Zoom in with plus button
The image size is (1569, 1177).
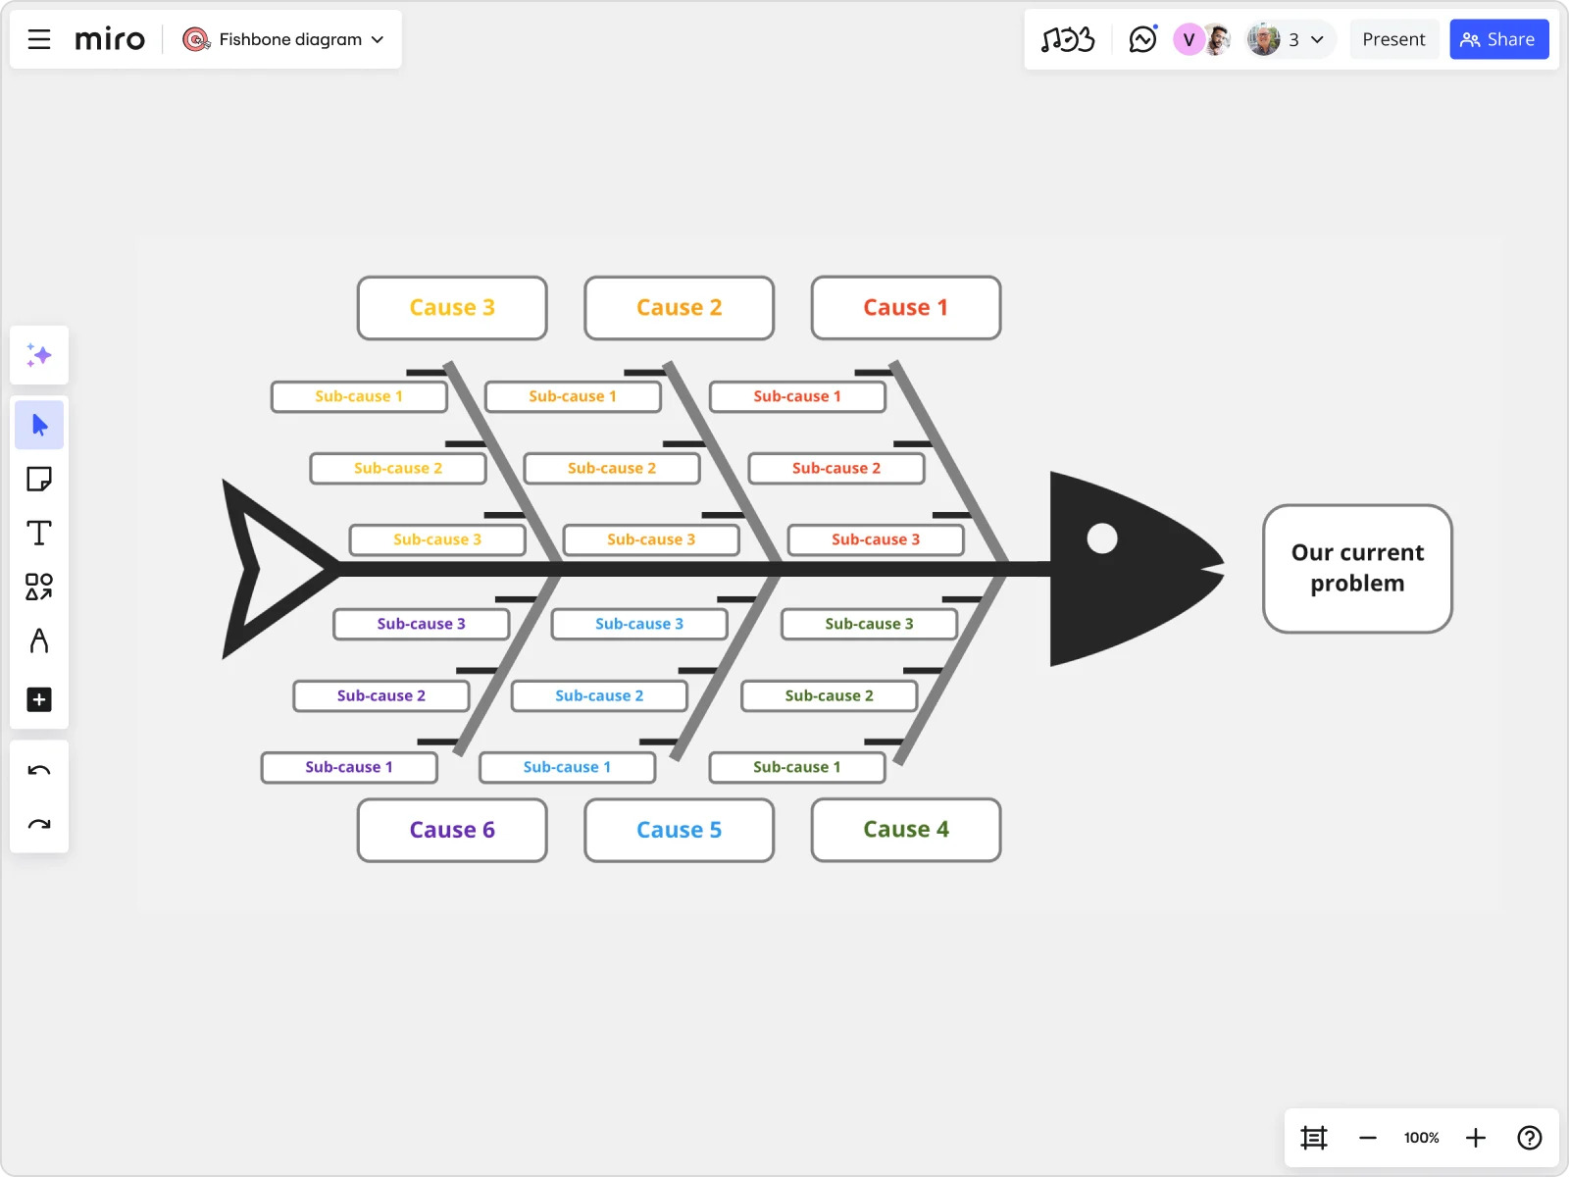[x=1475, y=1138]
